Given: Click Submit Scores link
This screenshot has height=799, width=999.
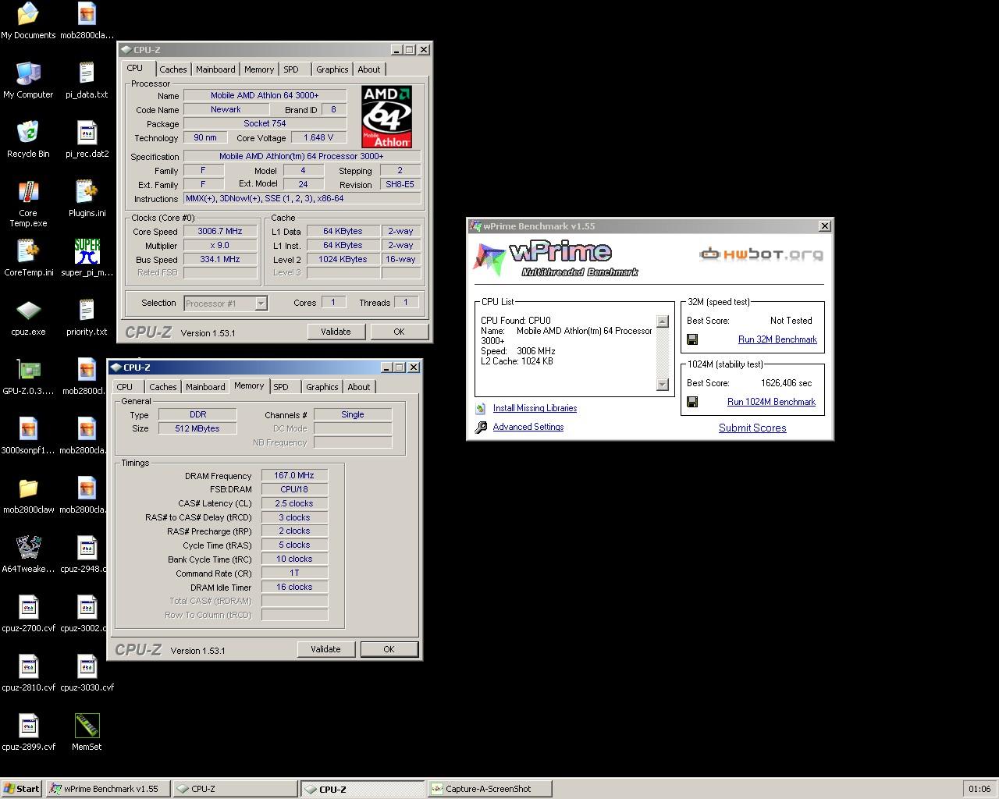Looking at the screenshot, I should (x=752, y=428).
